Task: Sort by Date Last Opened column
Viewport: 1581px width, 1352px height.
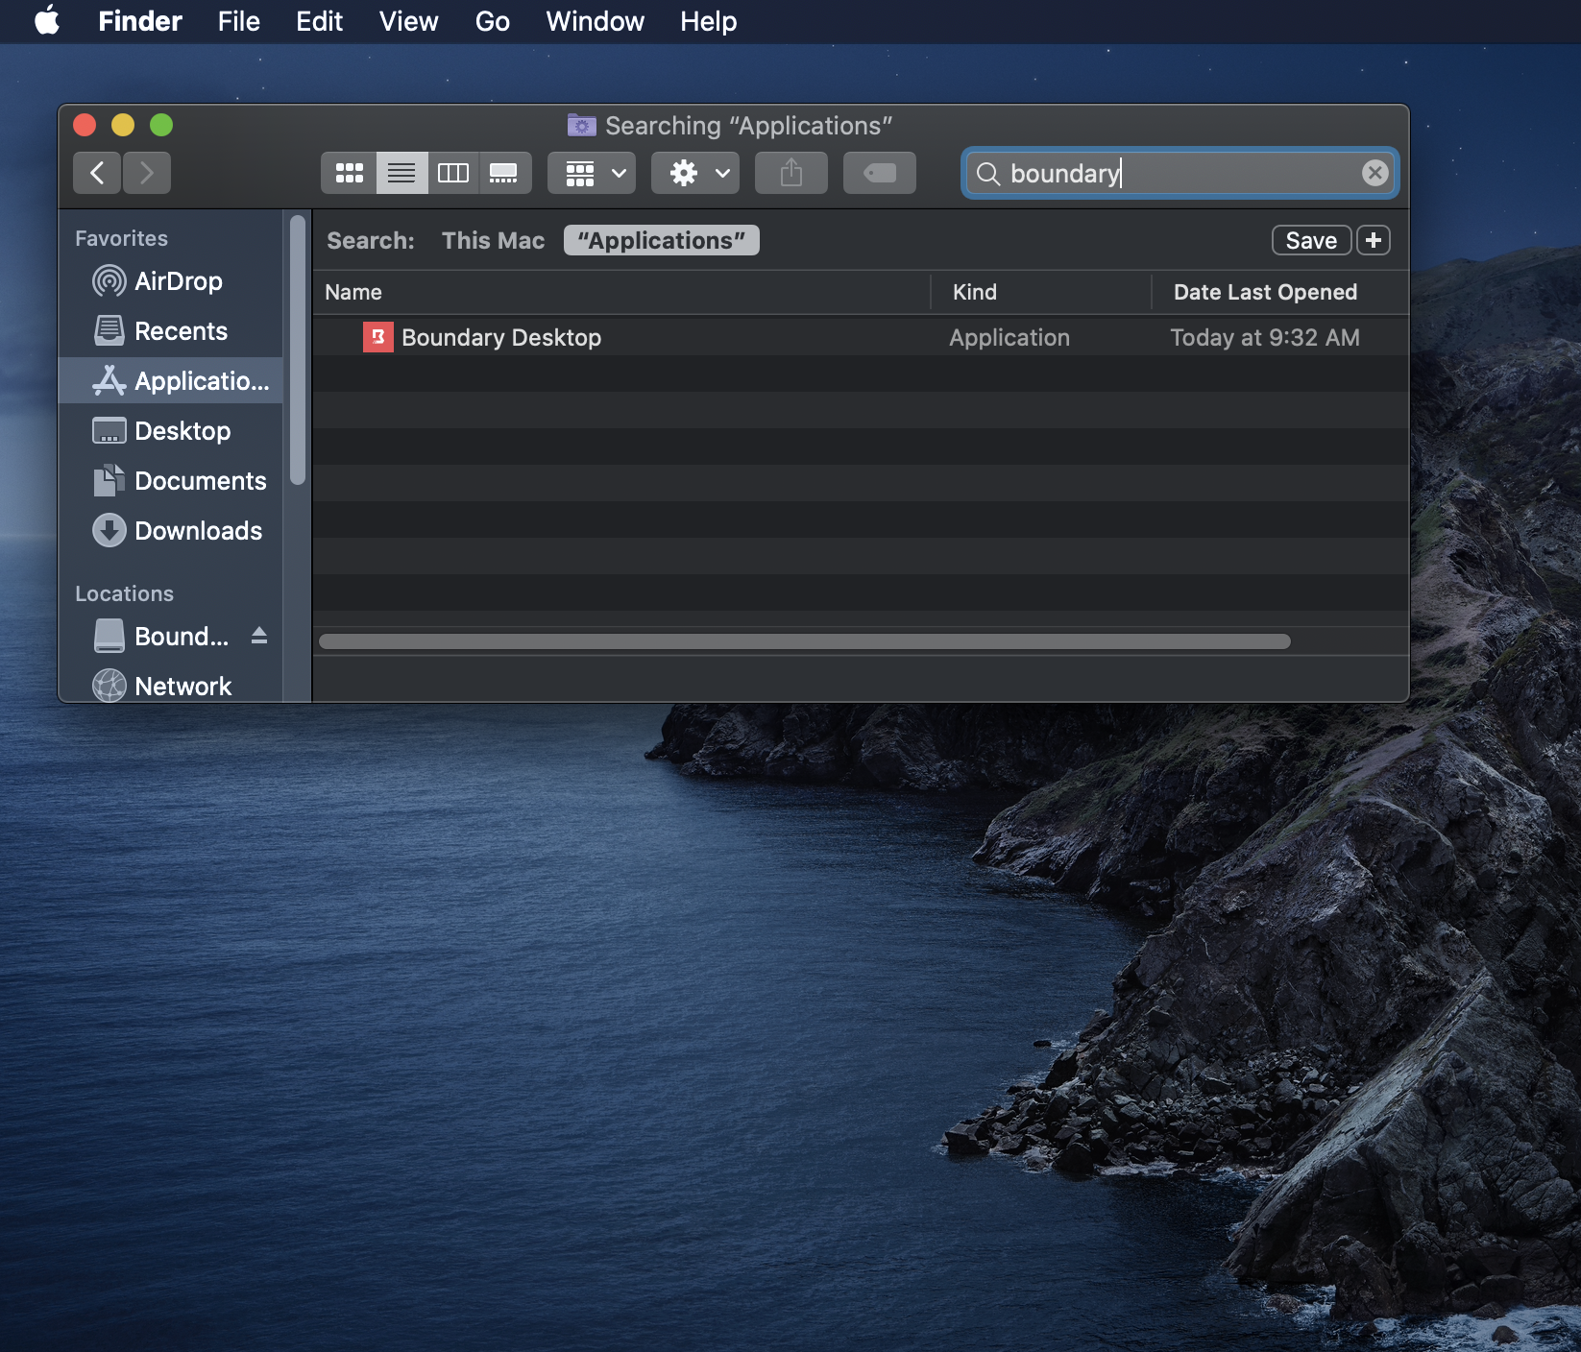Action: (x=1279, y=292)
